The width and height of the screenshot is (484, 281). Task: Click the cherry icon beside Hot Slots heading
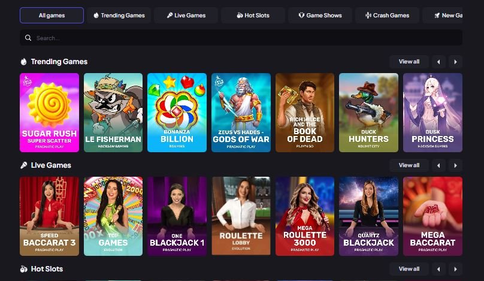point(24,269)
